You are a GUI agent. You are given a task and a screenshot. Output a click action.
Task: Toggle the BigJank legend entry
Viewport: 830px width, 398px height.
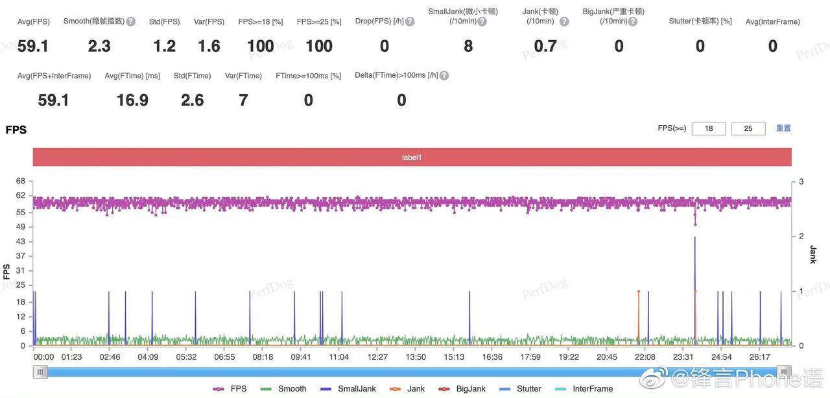(x=462, y=389)
